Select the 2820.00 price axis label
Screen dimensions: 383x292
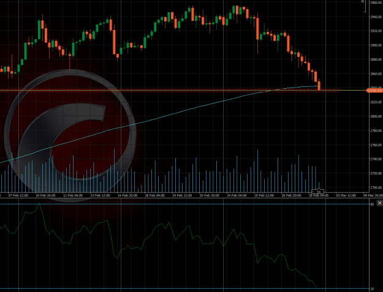click(376, 102)
